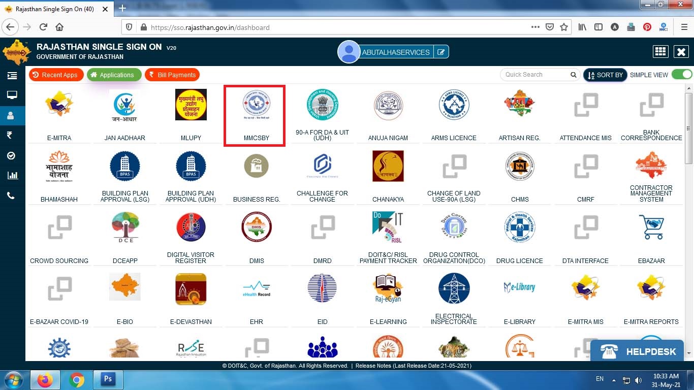
Task: Toggle the SIMPLE VIEW switch
Action: 682,74
